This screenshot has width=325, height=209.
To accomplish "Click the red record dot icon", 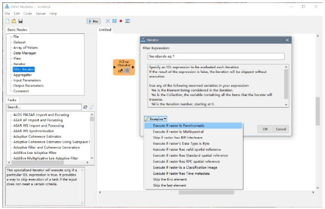I will pyautogui.click(x=121, y=21).
